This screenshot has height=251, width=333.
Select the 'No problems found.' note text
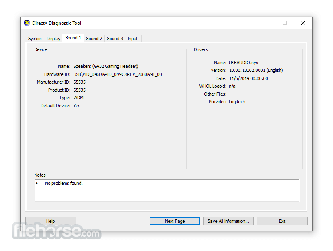(64, 183)
